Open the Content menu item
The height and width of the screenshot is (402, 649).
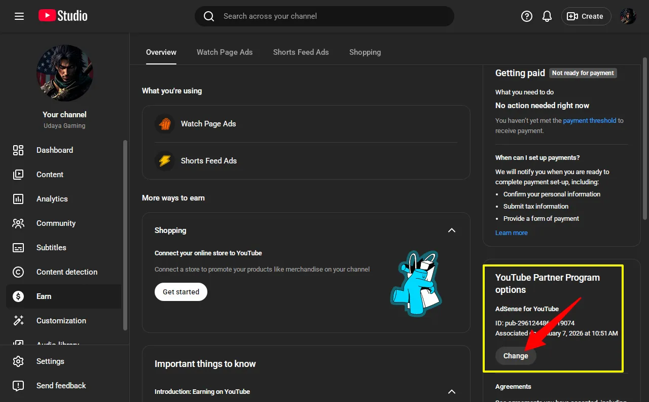click(64, 175)
